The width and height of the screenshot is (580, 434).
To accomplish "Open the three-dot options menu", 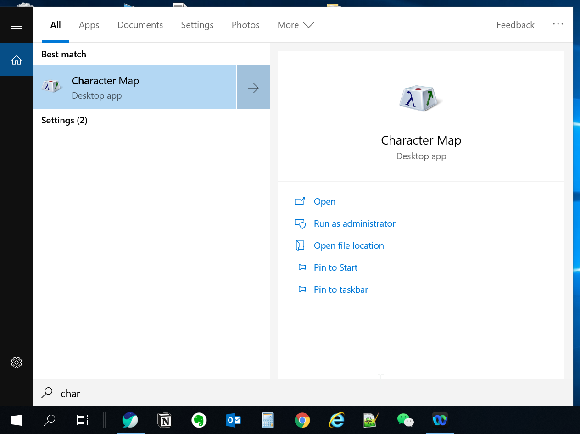I will tap(558, 24).
